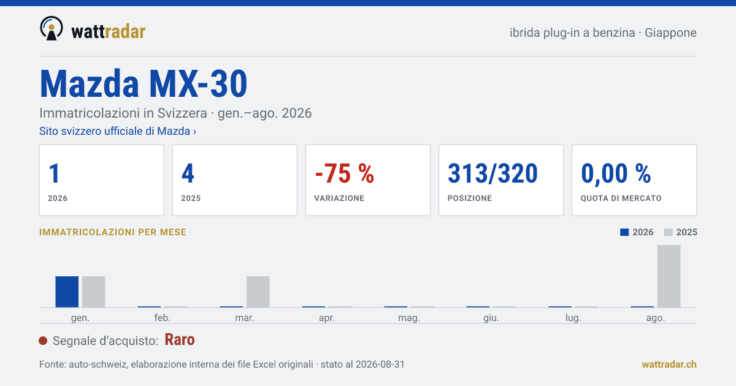Click the 'apr.' month label
The width and height of the screenshot is (736, 386).
pyautogui.click(x=327, y=318)
